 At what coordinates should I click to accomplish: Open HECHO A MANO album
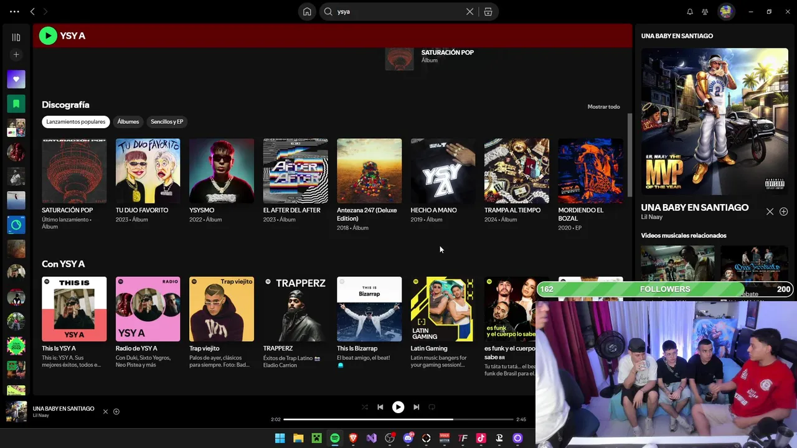click(x=443, y=170)
